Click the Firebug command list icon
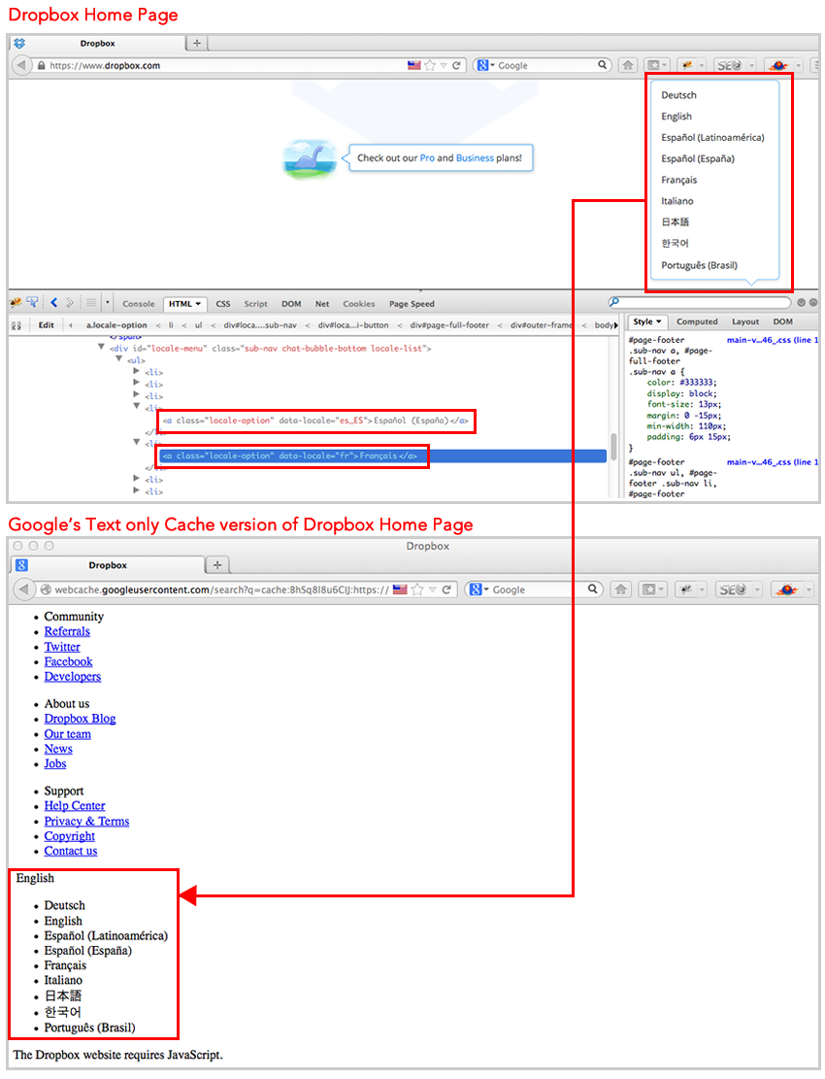The height and width of the screenshot is (1079, 825). (91, 303)
